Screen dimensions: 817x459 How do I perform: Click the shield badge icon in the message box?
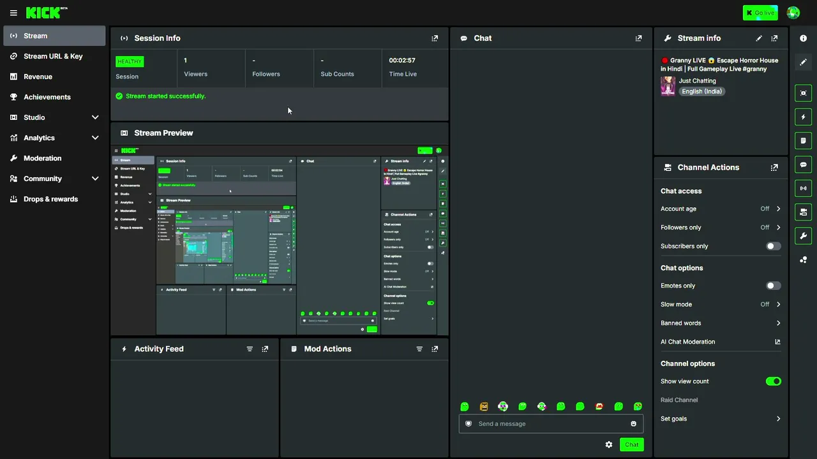(468, 424)
